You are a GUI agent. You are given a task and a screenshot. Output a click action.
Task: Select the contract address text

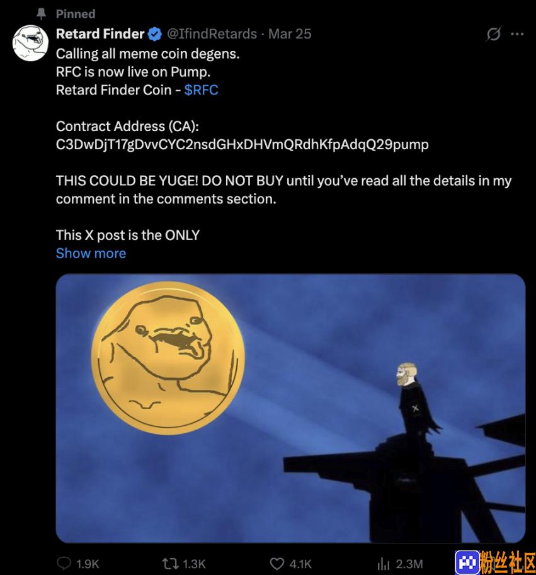(242, 144)
